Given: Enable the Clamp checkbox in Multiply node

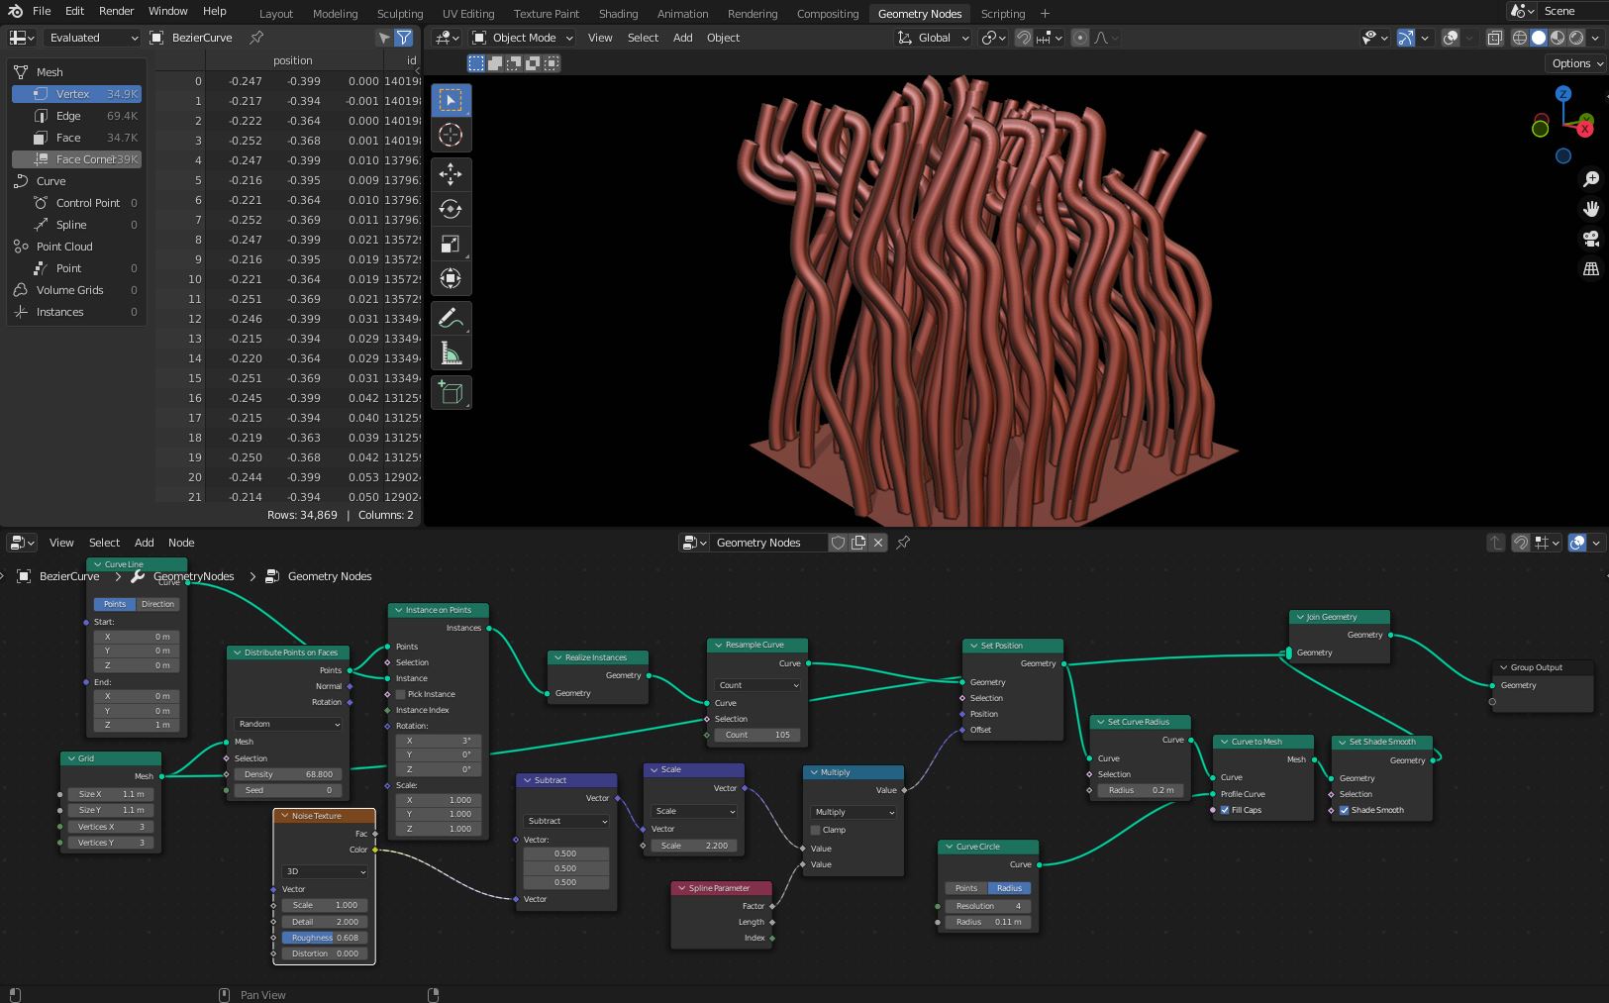Looking at the screenshot, I should 816,830.
